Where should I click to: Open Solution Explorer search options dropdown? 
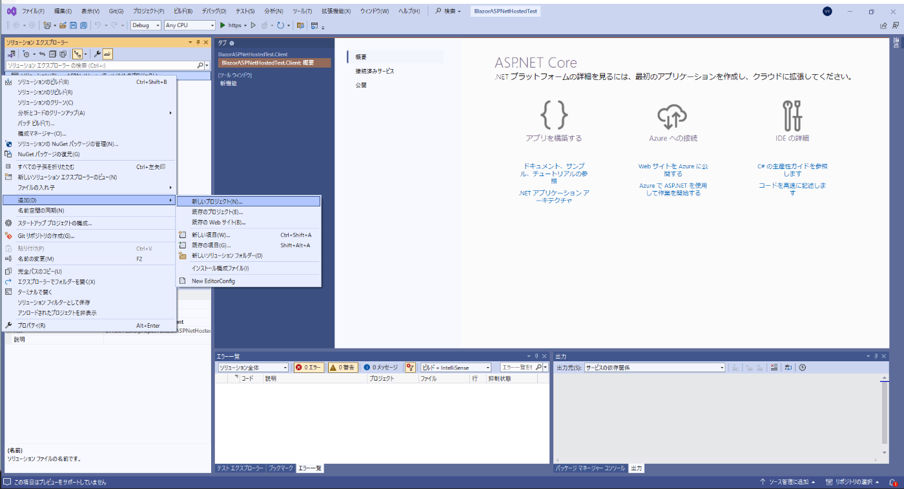[x=207, y=65]
